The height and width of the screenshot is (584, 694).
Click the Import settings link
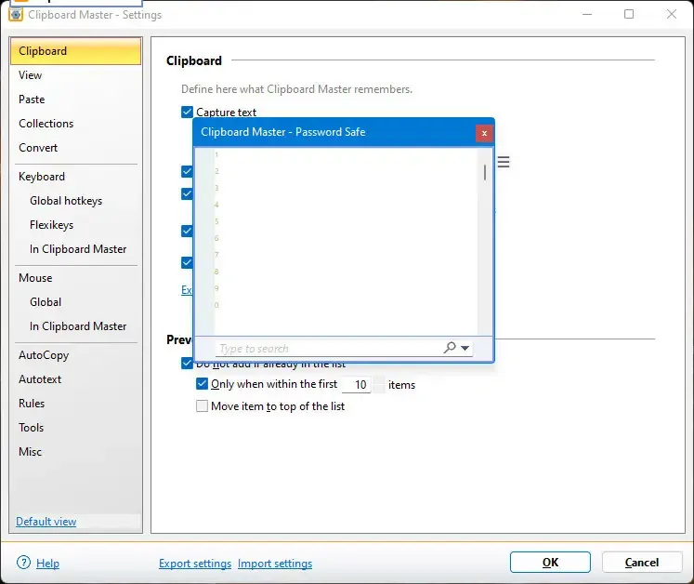(275, 564)
